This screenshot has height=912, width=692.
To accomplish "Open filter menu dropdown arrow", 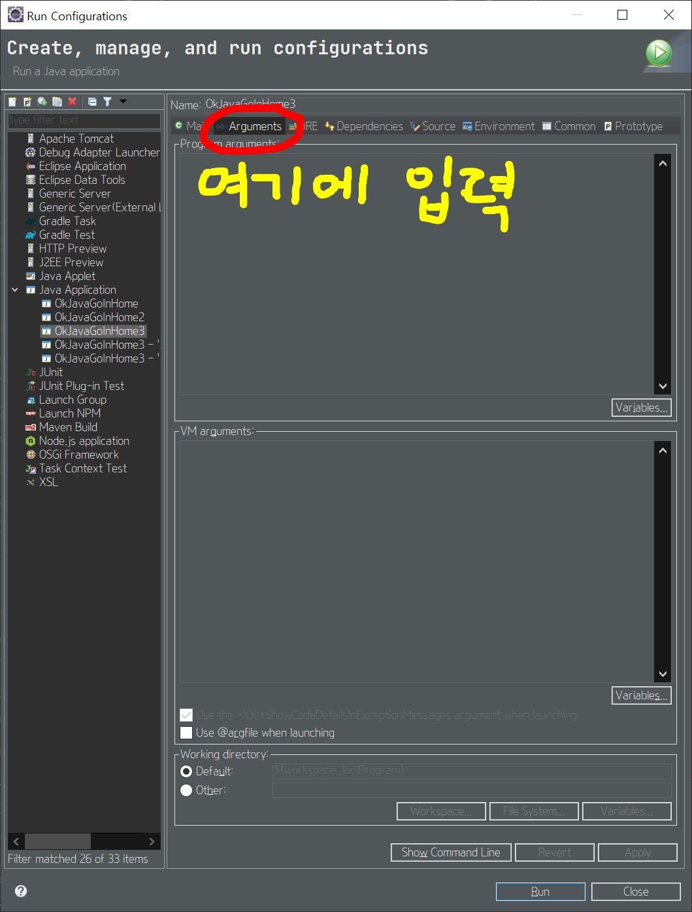I will point(123,101).
